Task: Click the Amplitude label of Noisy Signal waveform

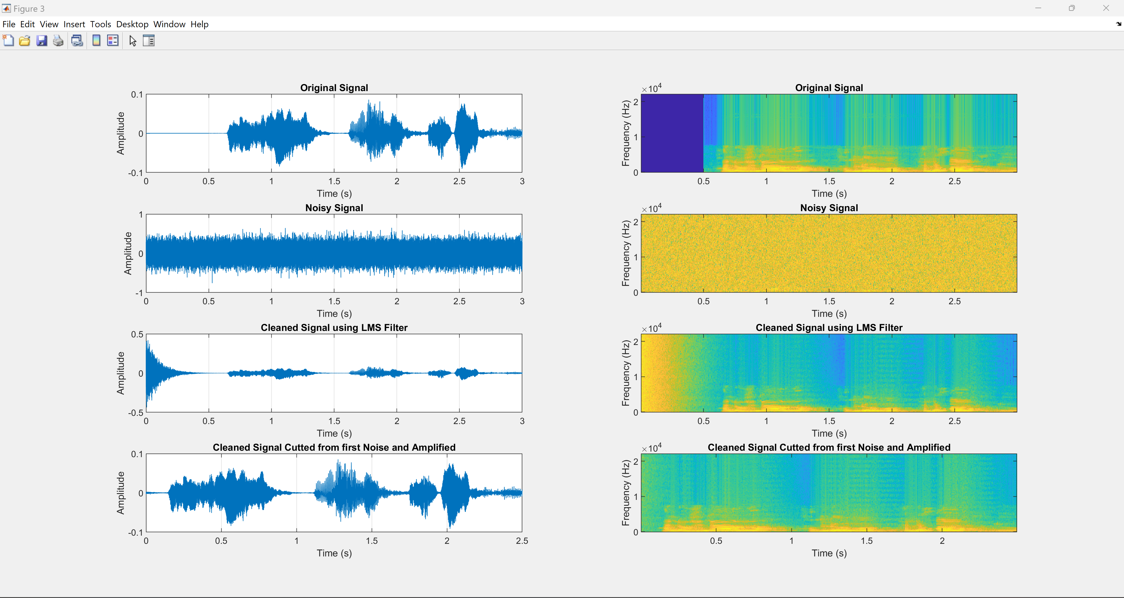Action: (127, 253)
